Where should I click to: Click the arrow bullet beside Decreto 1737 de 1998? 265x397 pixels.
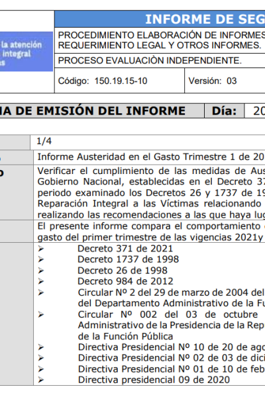click(x=41, y=260)
